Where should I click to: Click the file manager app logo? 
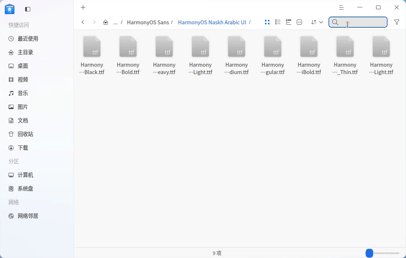pyautogui.click(x=10, y=9)
